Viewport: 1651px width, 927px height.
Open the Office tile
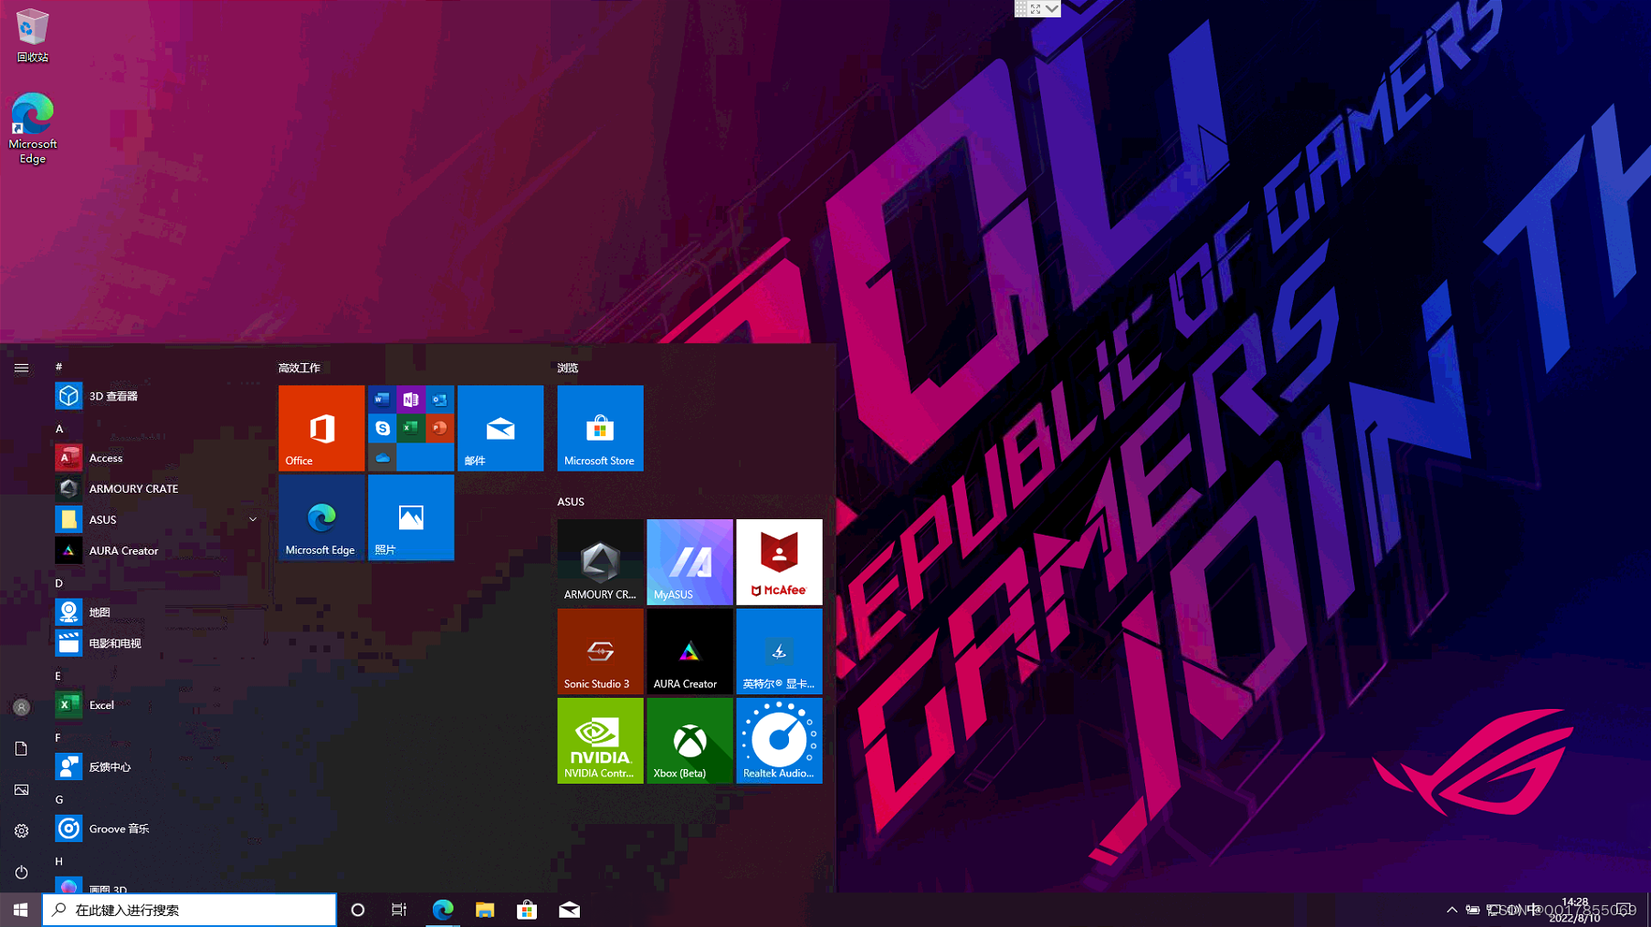point(321,428)
